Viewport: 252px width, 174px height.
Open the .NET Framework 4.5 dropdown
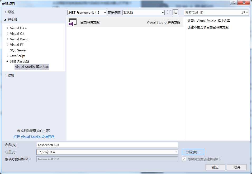point(87,12)
